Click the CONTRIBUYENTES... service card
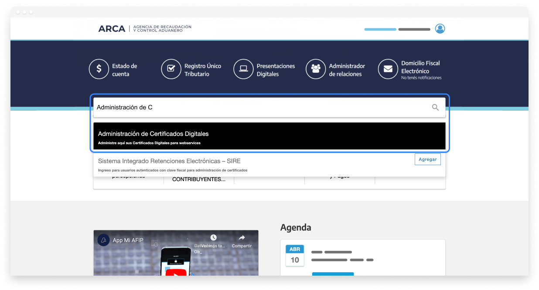 pyautogui.click(x=199, y=179)
